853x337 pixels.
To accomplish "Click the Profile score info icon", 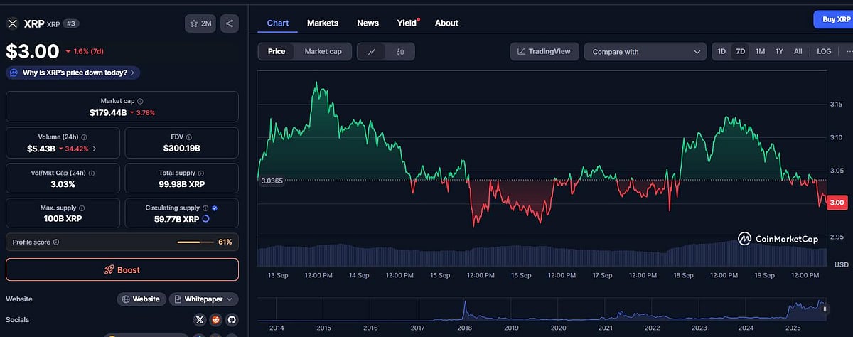I will click(x=56, y=242).
